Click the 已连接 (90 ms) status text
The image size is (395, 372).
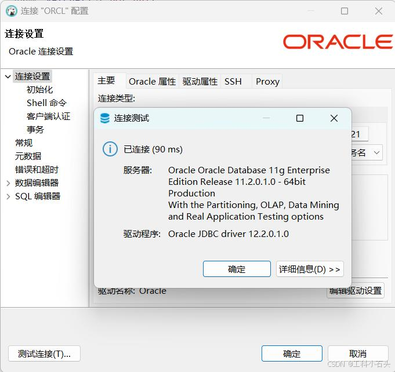coord(153,149)
